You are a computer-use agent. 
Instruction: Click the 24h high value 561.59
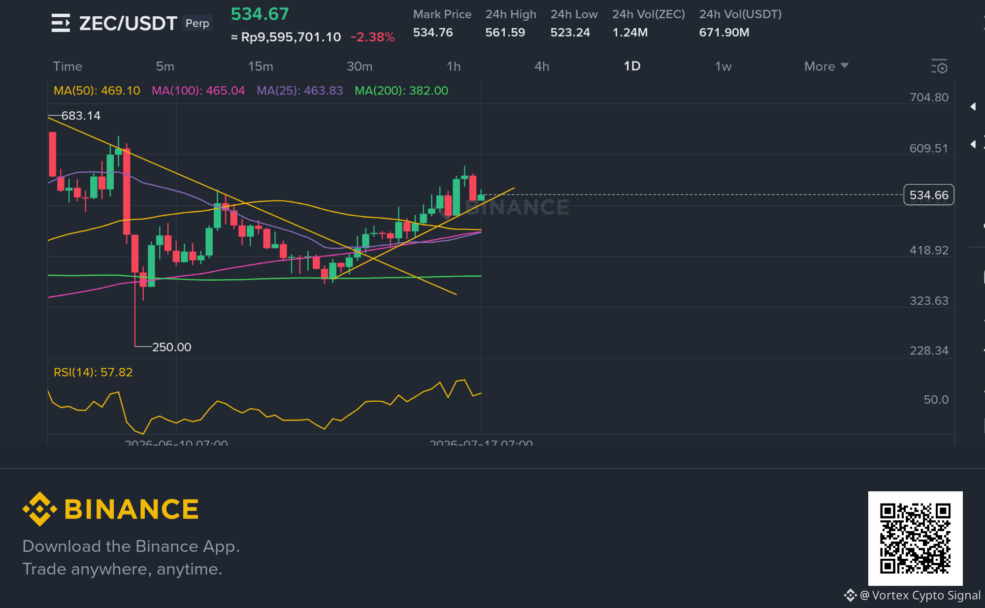[x=505, y=32]
